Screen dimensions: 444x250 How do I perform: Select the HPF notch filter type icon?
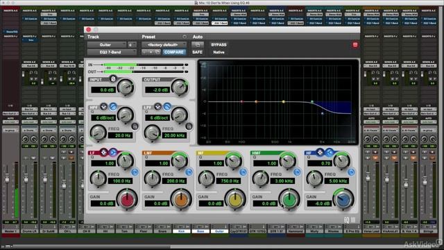click(x=103, y=107)
